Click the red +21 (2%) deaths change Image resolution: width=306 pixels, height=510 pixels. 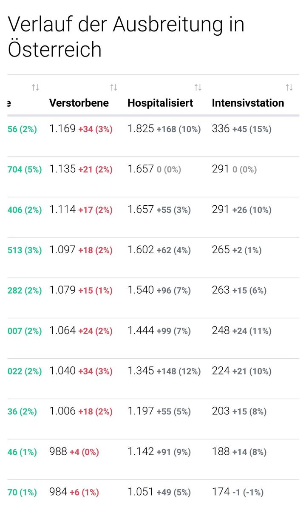pyautogui.click(x=95, y=170)
